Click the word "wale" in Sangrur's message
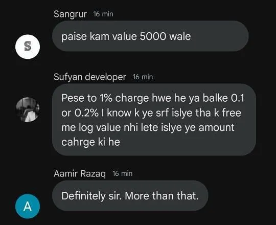The height and width of the screenshot is (225, 276). click(x=180, y=36)
